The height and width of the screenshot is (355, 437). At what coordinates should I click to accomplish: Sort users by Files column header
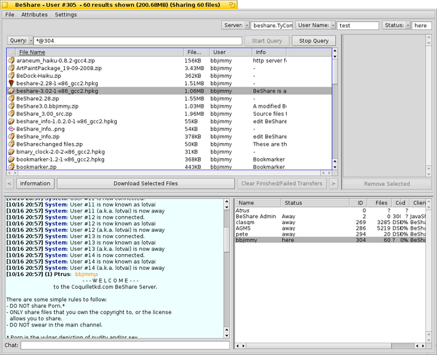pyautogui.click(x=380, y=203)
